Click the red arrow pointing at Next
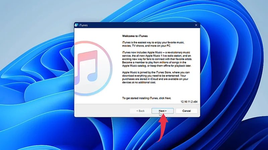The image size is (268, 150). (x=162, y=127)
